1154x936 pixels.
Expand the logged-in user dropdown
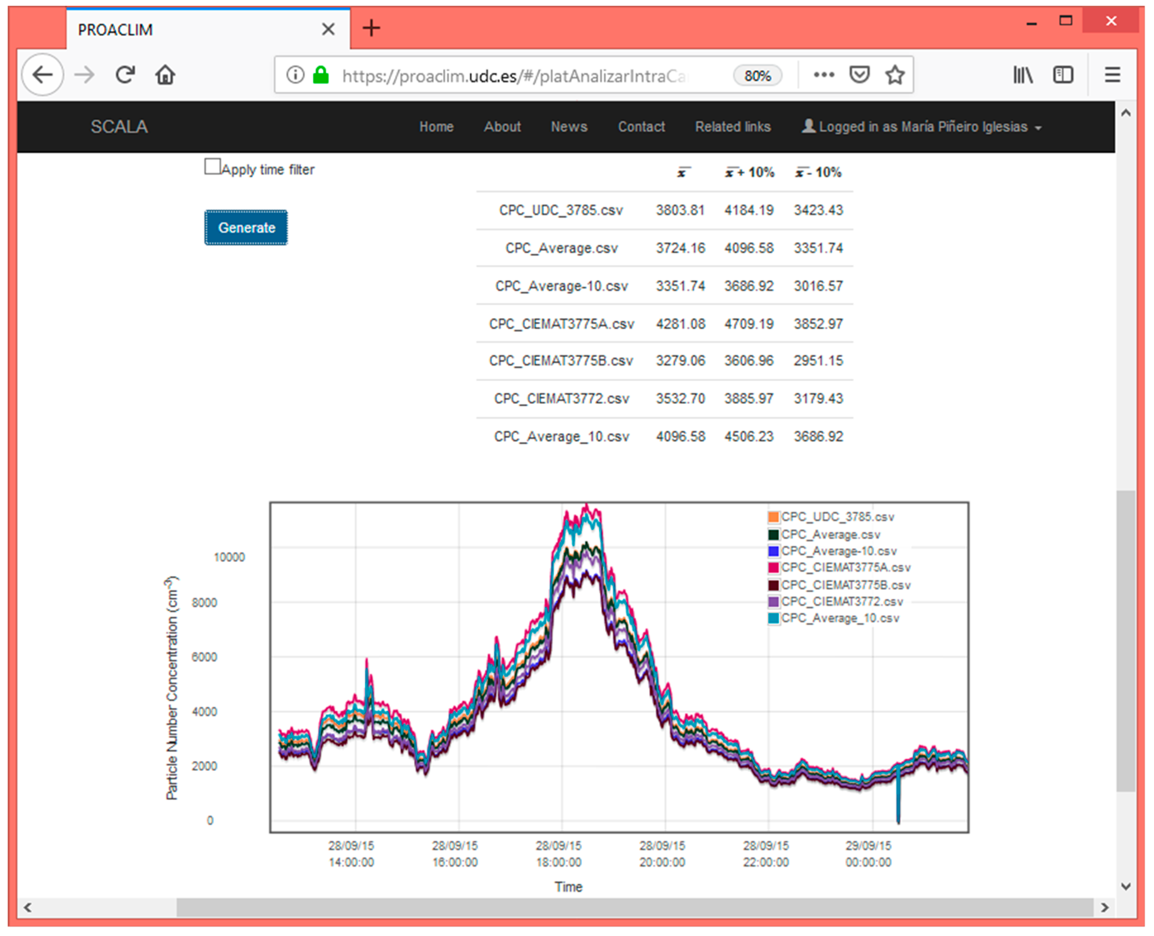922,127
